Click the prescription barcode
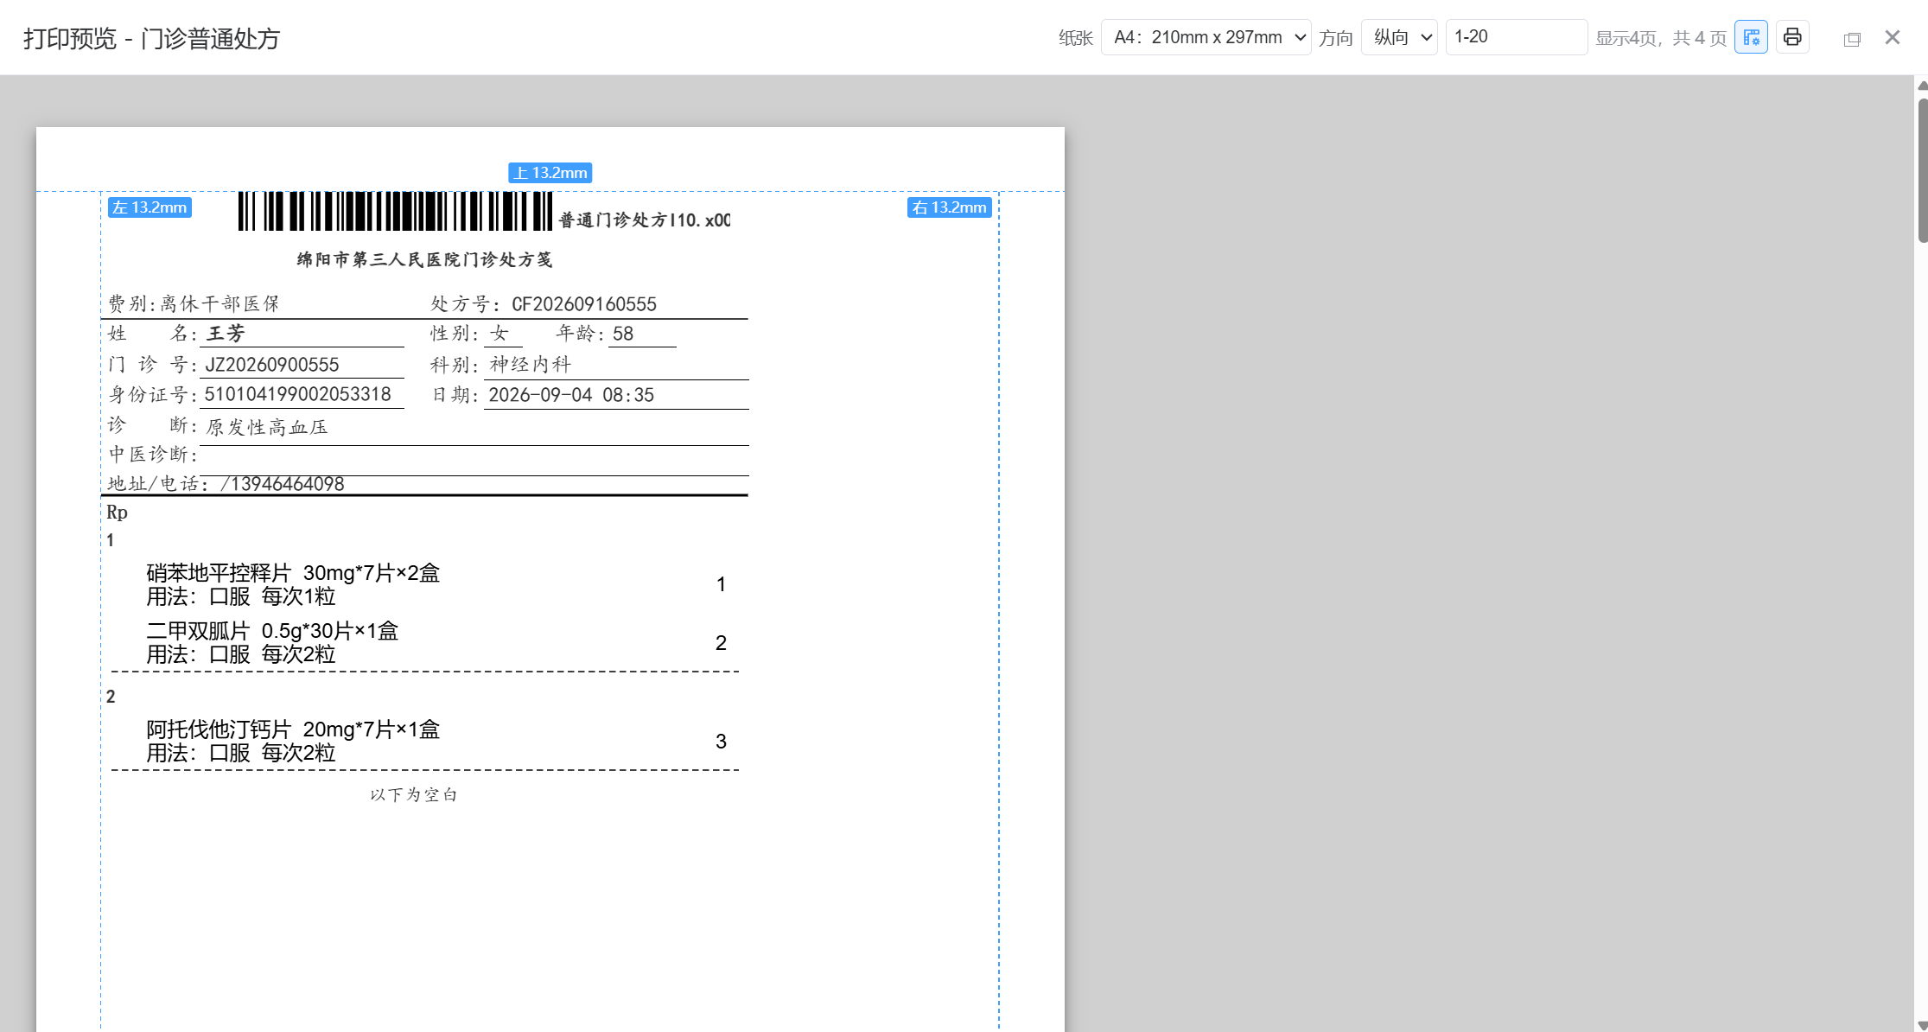Screen dimensions: 1928x1032 (395, 211)
